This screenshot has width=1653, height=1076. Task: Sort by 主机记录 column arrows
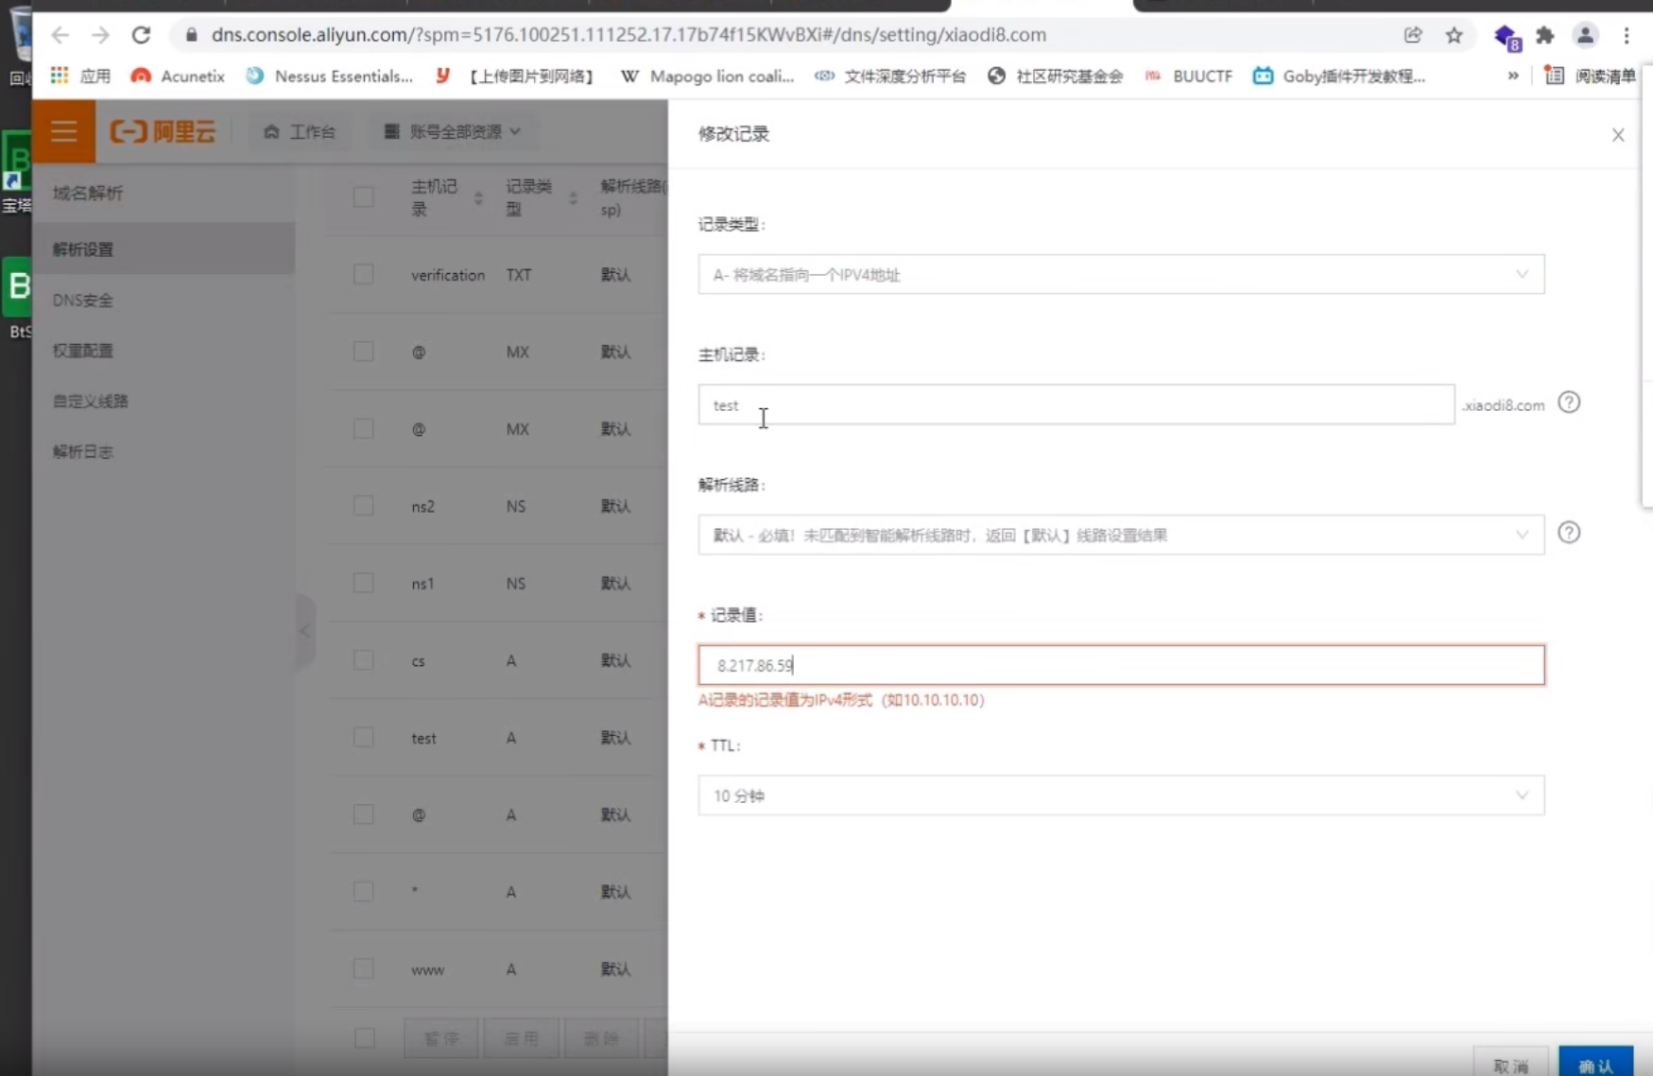coord(478,197)
